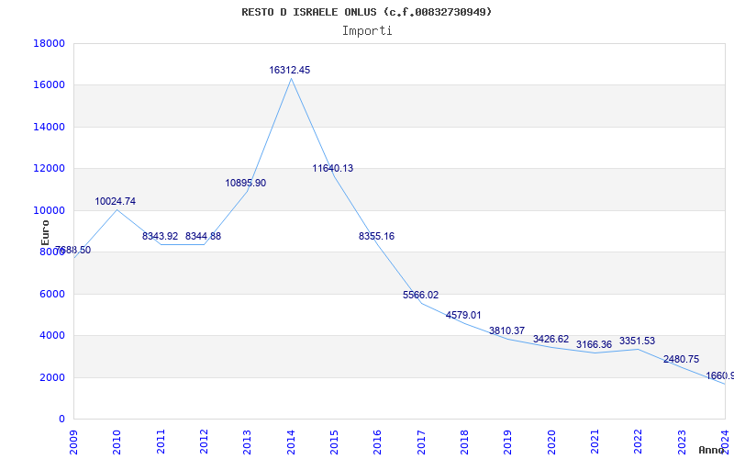Select year 2018 on the x-axis

pyautogui.click(x=464, y=442)
